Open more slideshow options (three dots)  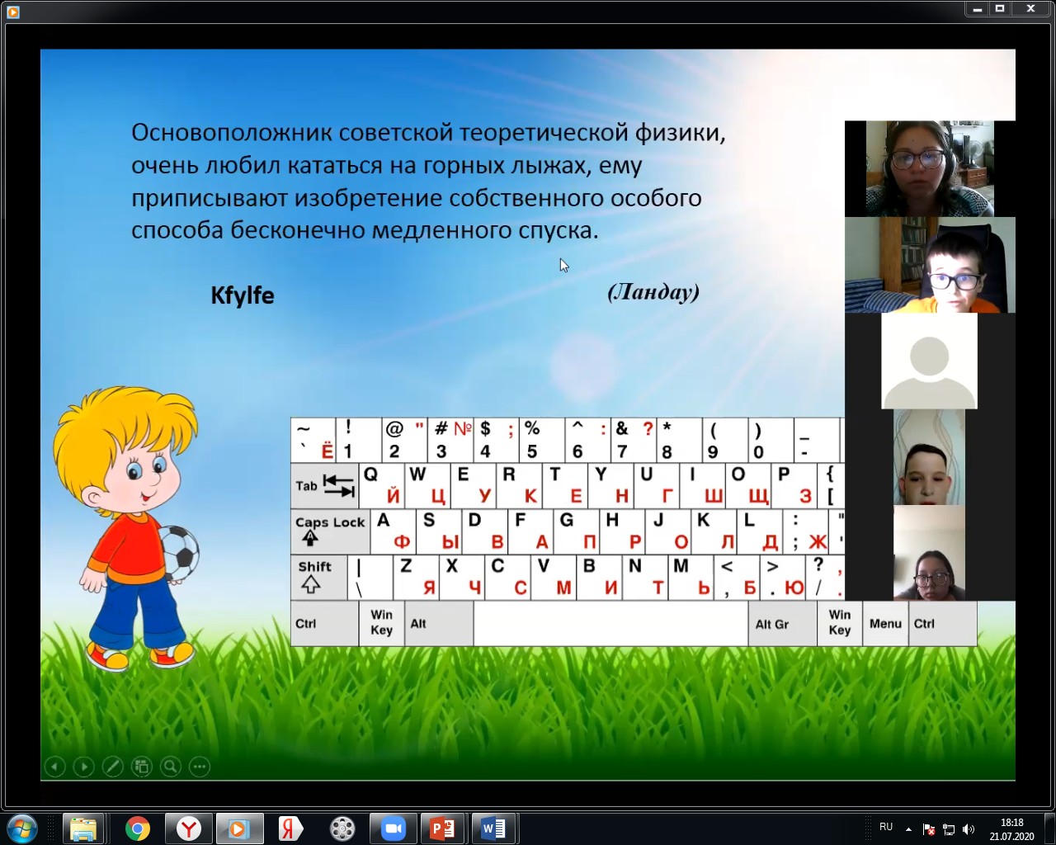tap(200, 767)
